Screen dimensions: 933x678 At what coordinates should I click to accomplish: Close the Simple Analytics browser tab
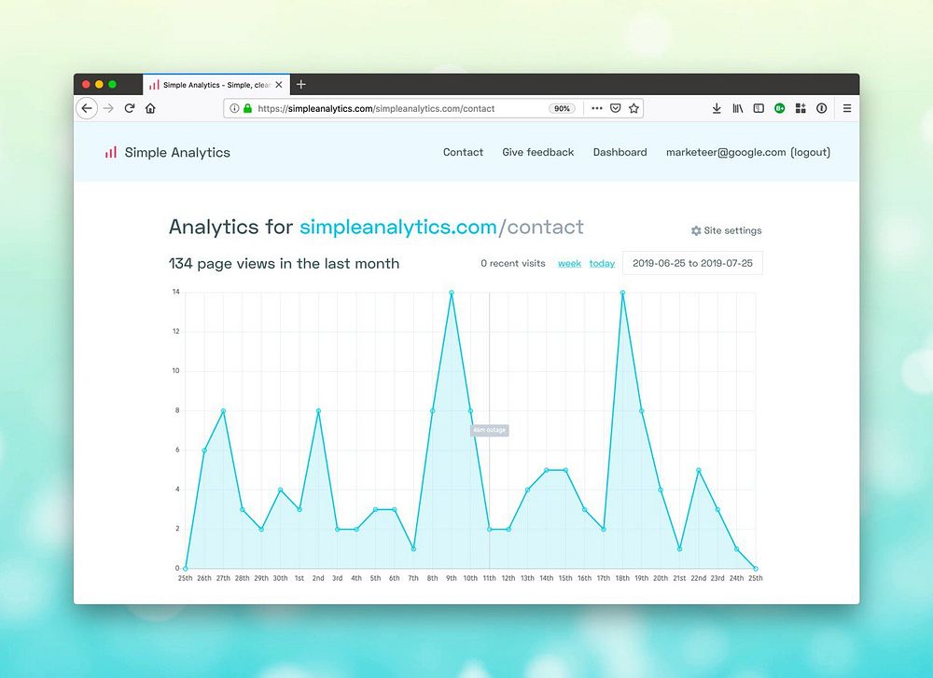pyautogui.click(x=278, y=85)
